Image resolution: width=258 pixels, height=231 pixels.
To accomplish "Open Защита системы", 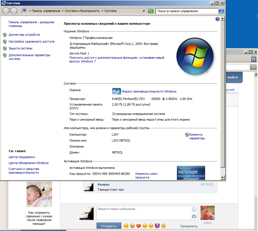I will [x=20, y=48].
